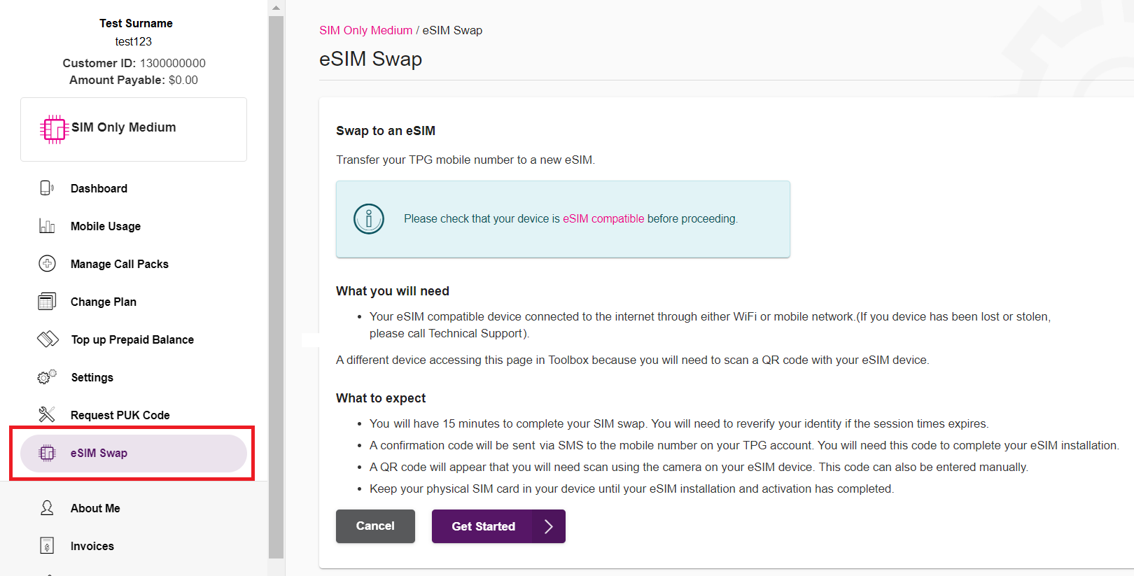Click the vertical scrollbar on the sidebar

click(275, 280)
